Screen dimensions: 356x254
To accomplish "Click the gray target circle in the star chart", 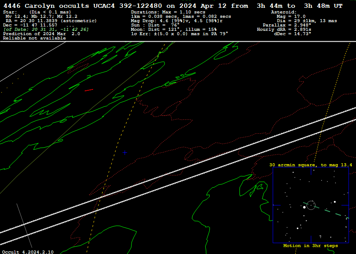I will tap(311, 205).
